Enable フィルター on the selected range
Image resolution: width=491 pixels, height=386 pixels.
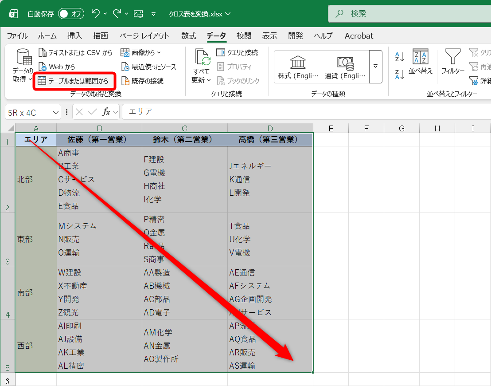pyautogui.click(x=452, y=63)
